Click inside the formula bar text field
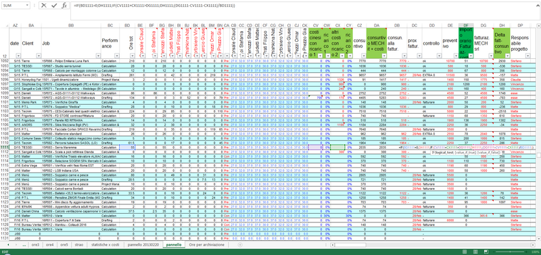Screen dimensions: 541x255 pos(304,10)
